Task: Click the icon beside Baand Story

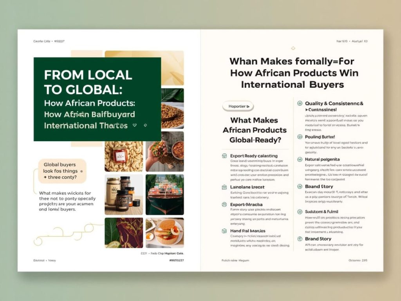Action: pyautogui.click(x=300, y=186)
